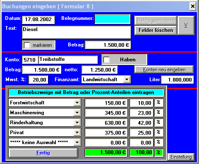Expand the Forstwirtschaft branch dropdown

(x=77, y=103)
